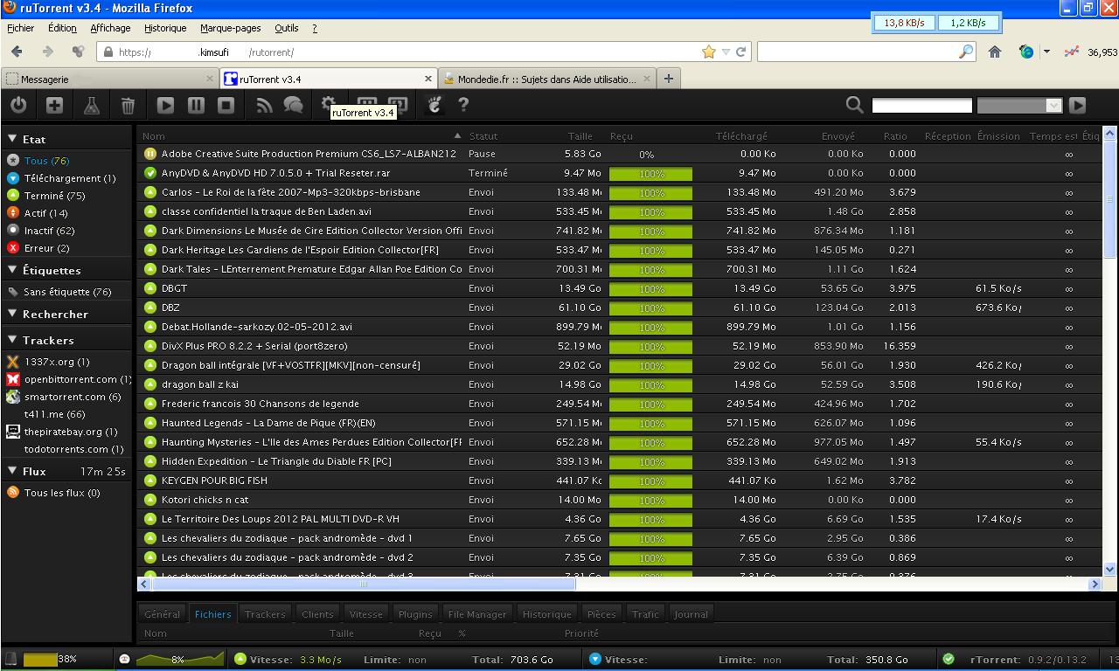Click the rTorrent green check status icon
This screenshot has width=1119, height=671.
(x=949, y=659)
